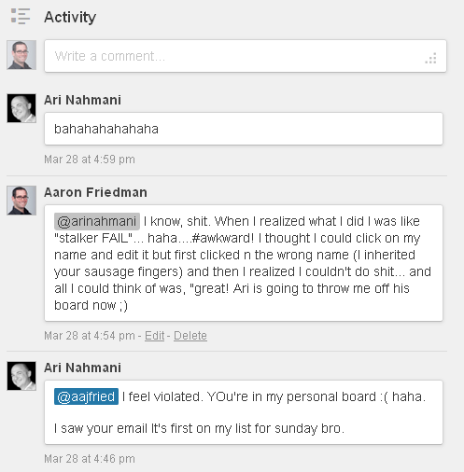Viewport: 464px width, 472px height.
Task: Click the Mar 28 at 4:46 pm timestamp
Action: tap(90, 459)
